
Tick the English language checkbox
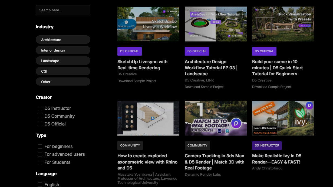point(40,185)
